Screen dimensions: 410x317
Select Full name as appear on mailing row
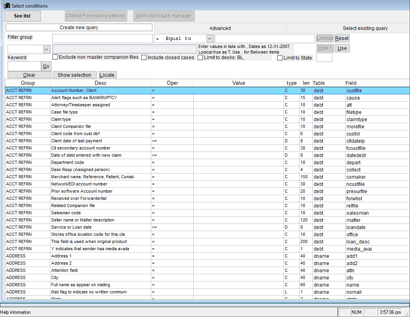(x=207, y=285)
